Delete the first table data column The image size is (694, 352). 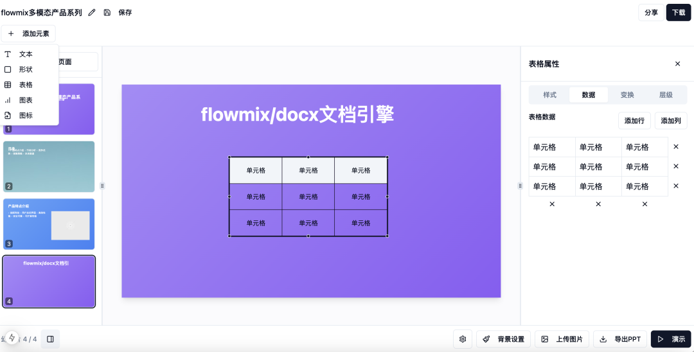(552, 204)
